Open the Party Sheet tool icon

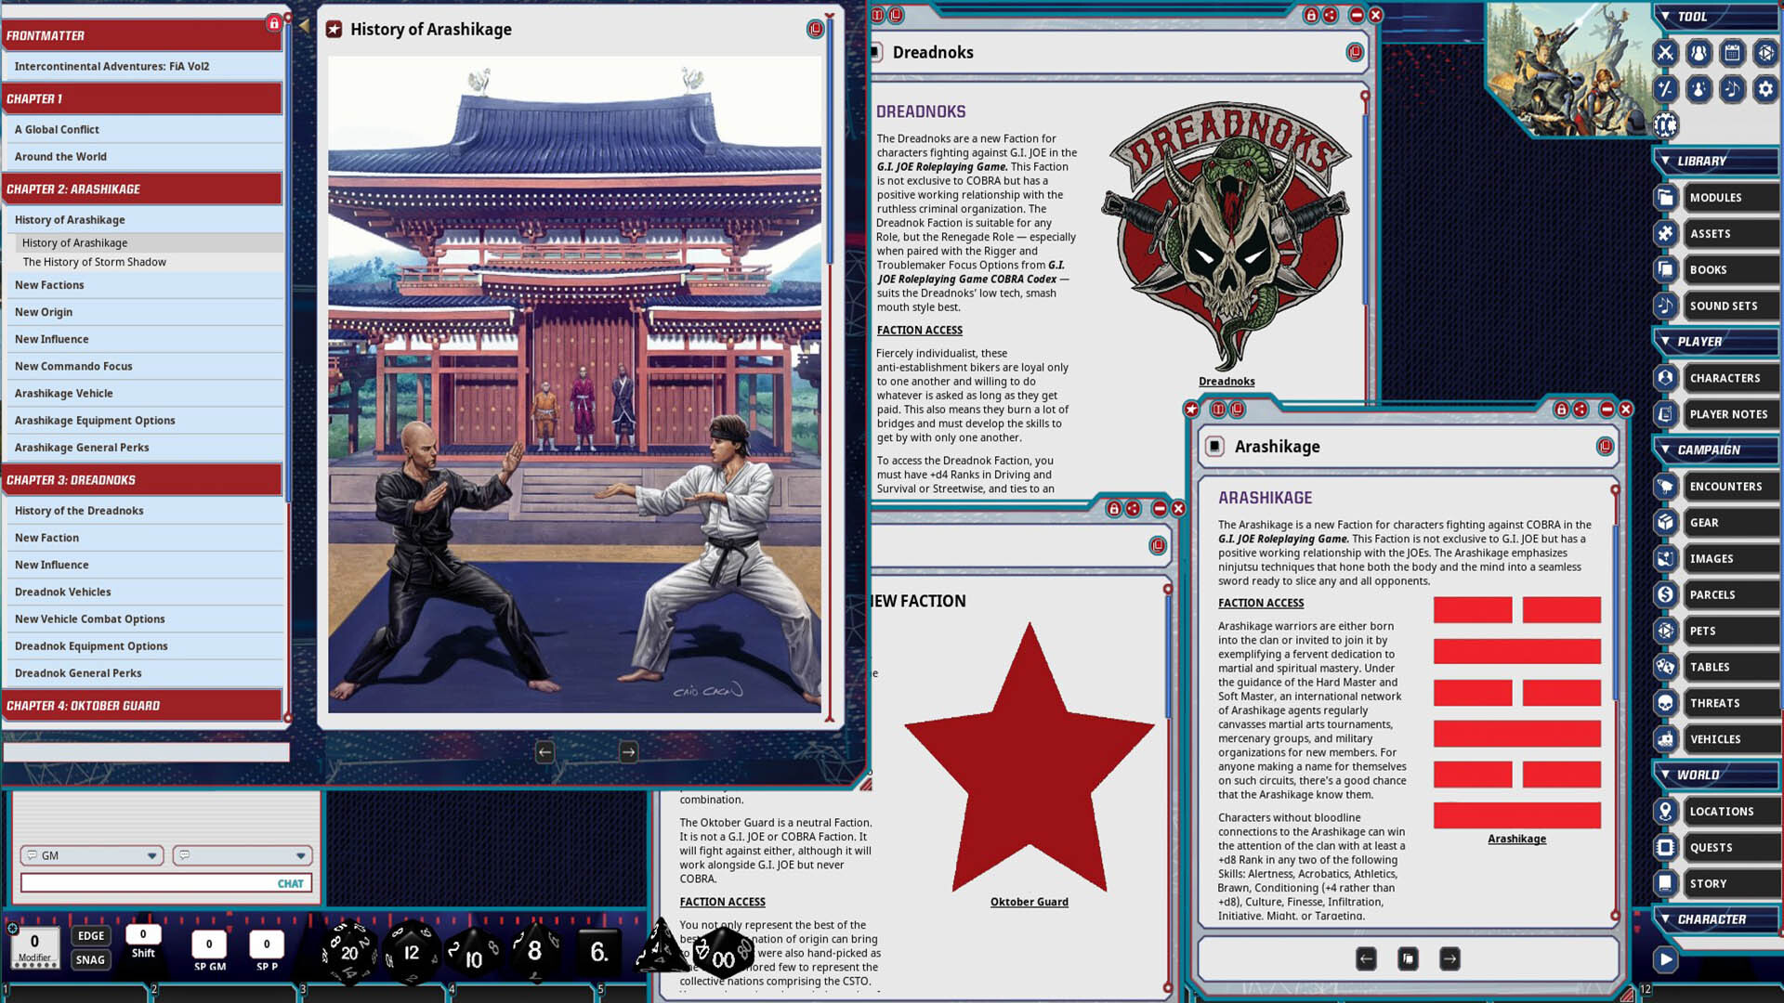click(1699, 53)
